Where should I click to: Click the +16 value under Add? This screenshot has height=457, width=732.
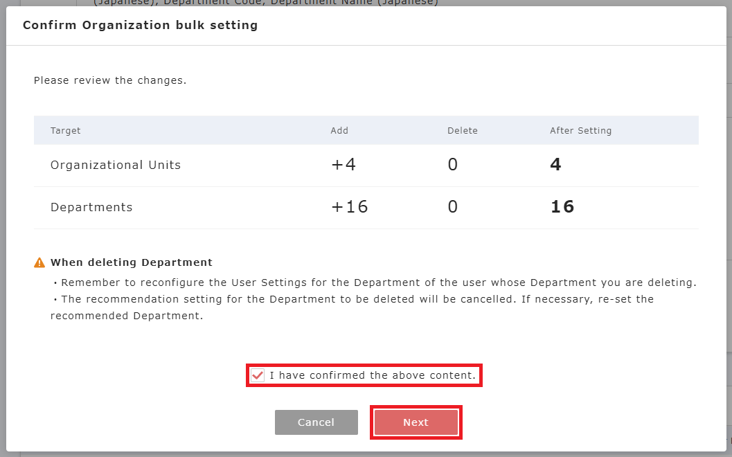click(349, 207)
